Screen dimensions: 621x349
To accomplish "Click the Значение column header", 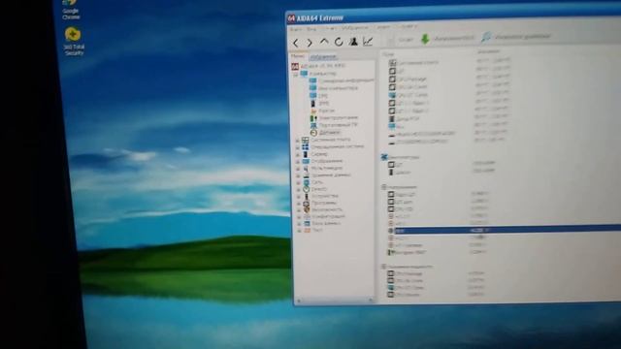I will [488, 51].
